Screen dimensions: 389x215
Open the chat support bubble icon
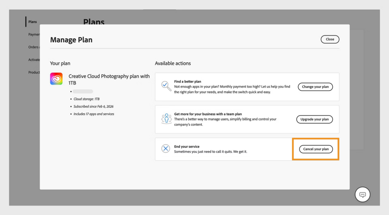coord(362,194)
